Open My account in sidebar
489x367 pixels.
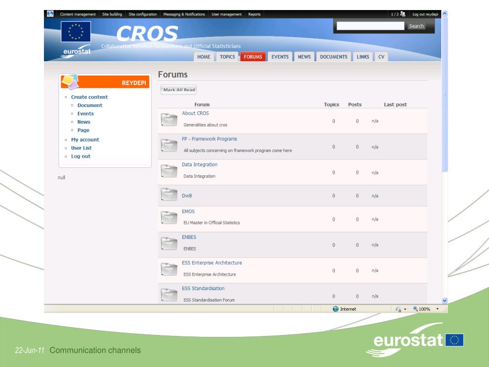pos(85,140)
